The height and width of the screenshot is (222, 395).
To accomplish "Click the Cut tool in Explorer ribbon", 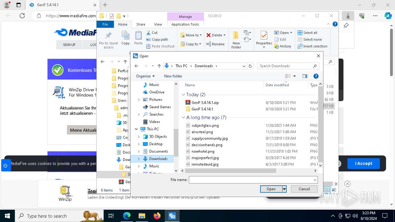I will pos(152,33).
